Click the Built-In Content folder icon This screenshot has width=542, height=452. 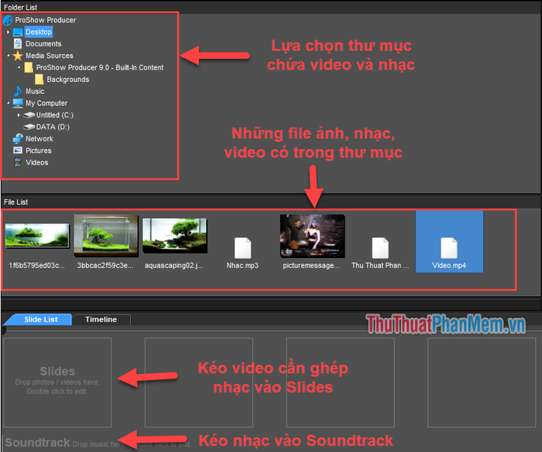(29, 68)
